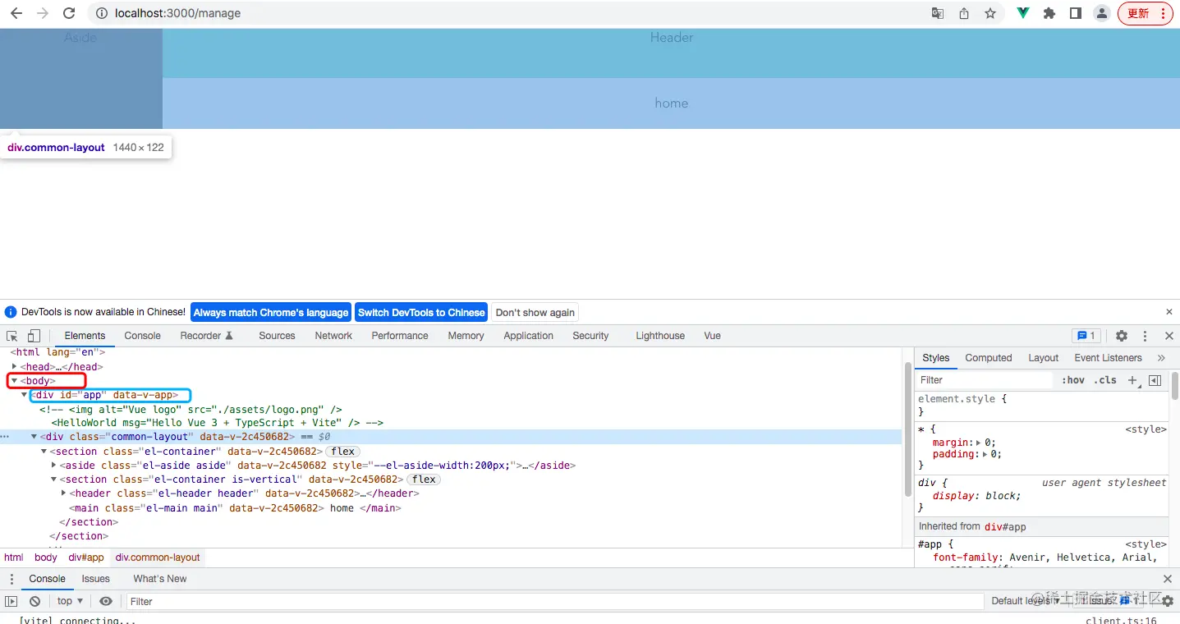
Task: Click the browser back arrow
Action: [x=16, y=13]
